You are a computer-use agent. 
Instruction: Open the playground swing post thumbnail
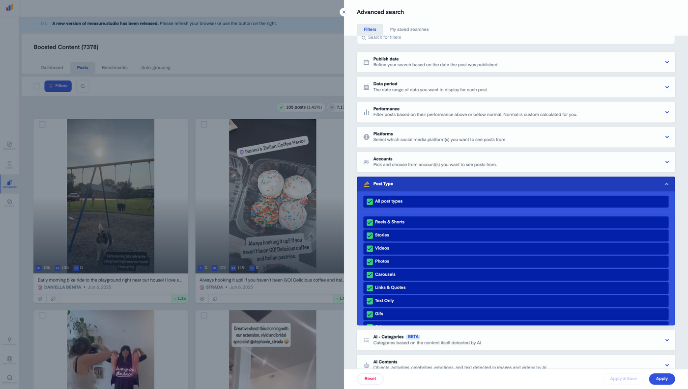tap(111, 196)
